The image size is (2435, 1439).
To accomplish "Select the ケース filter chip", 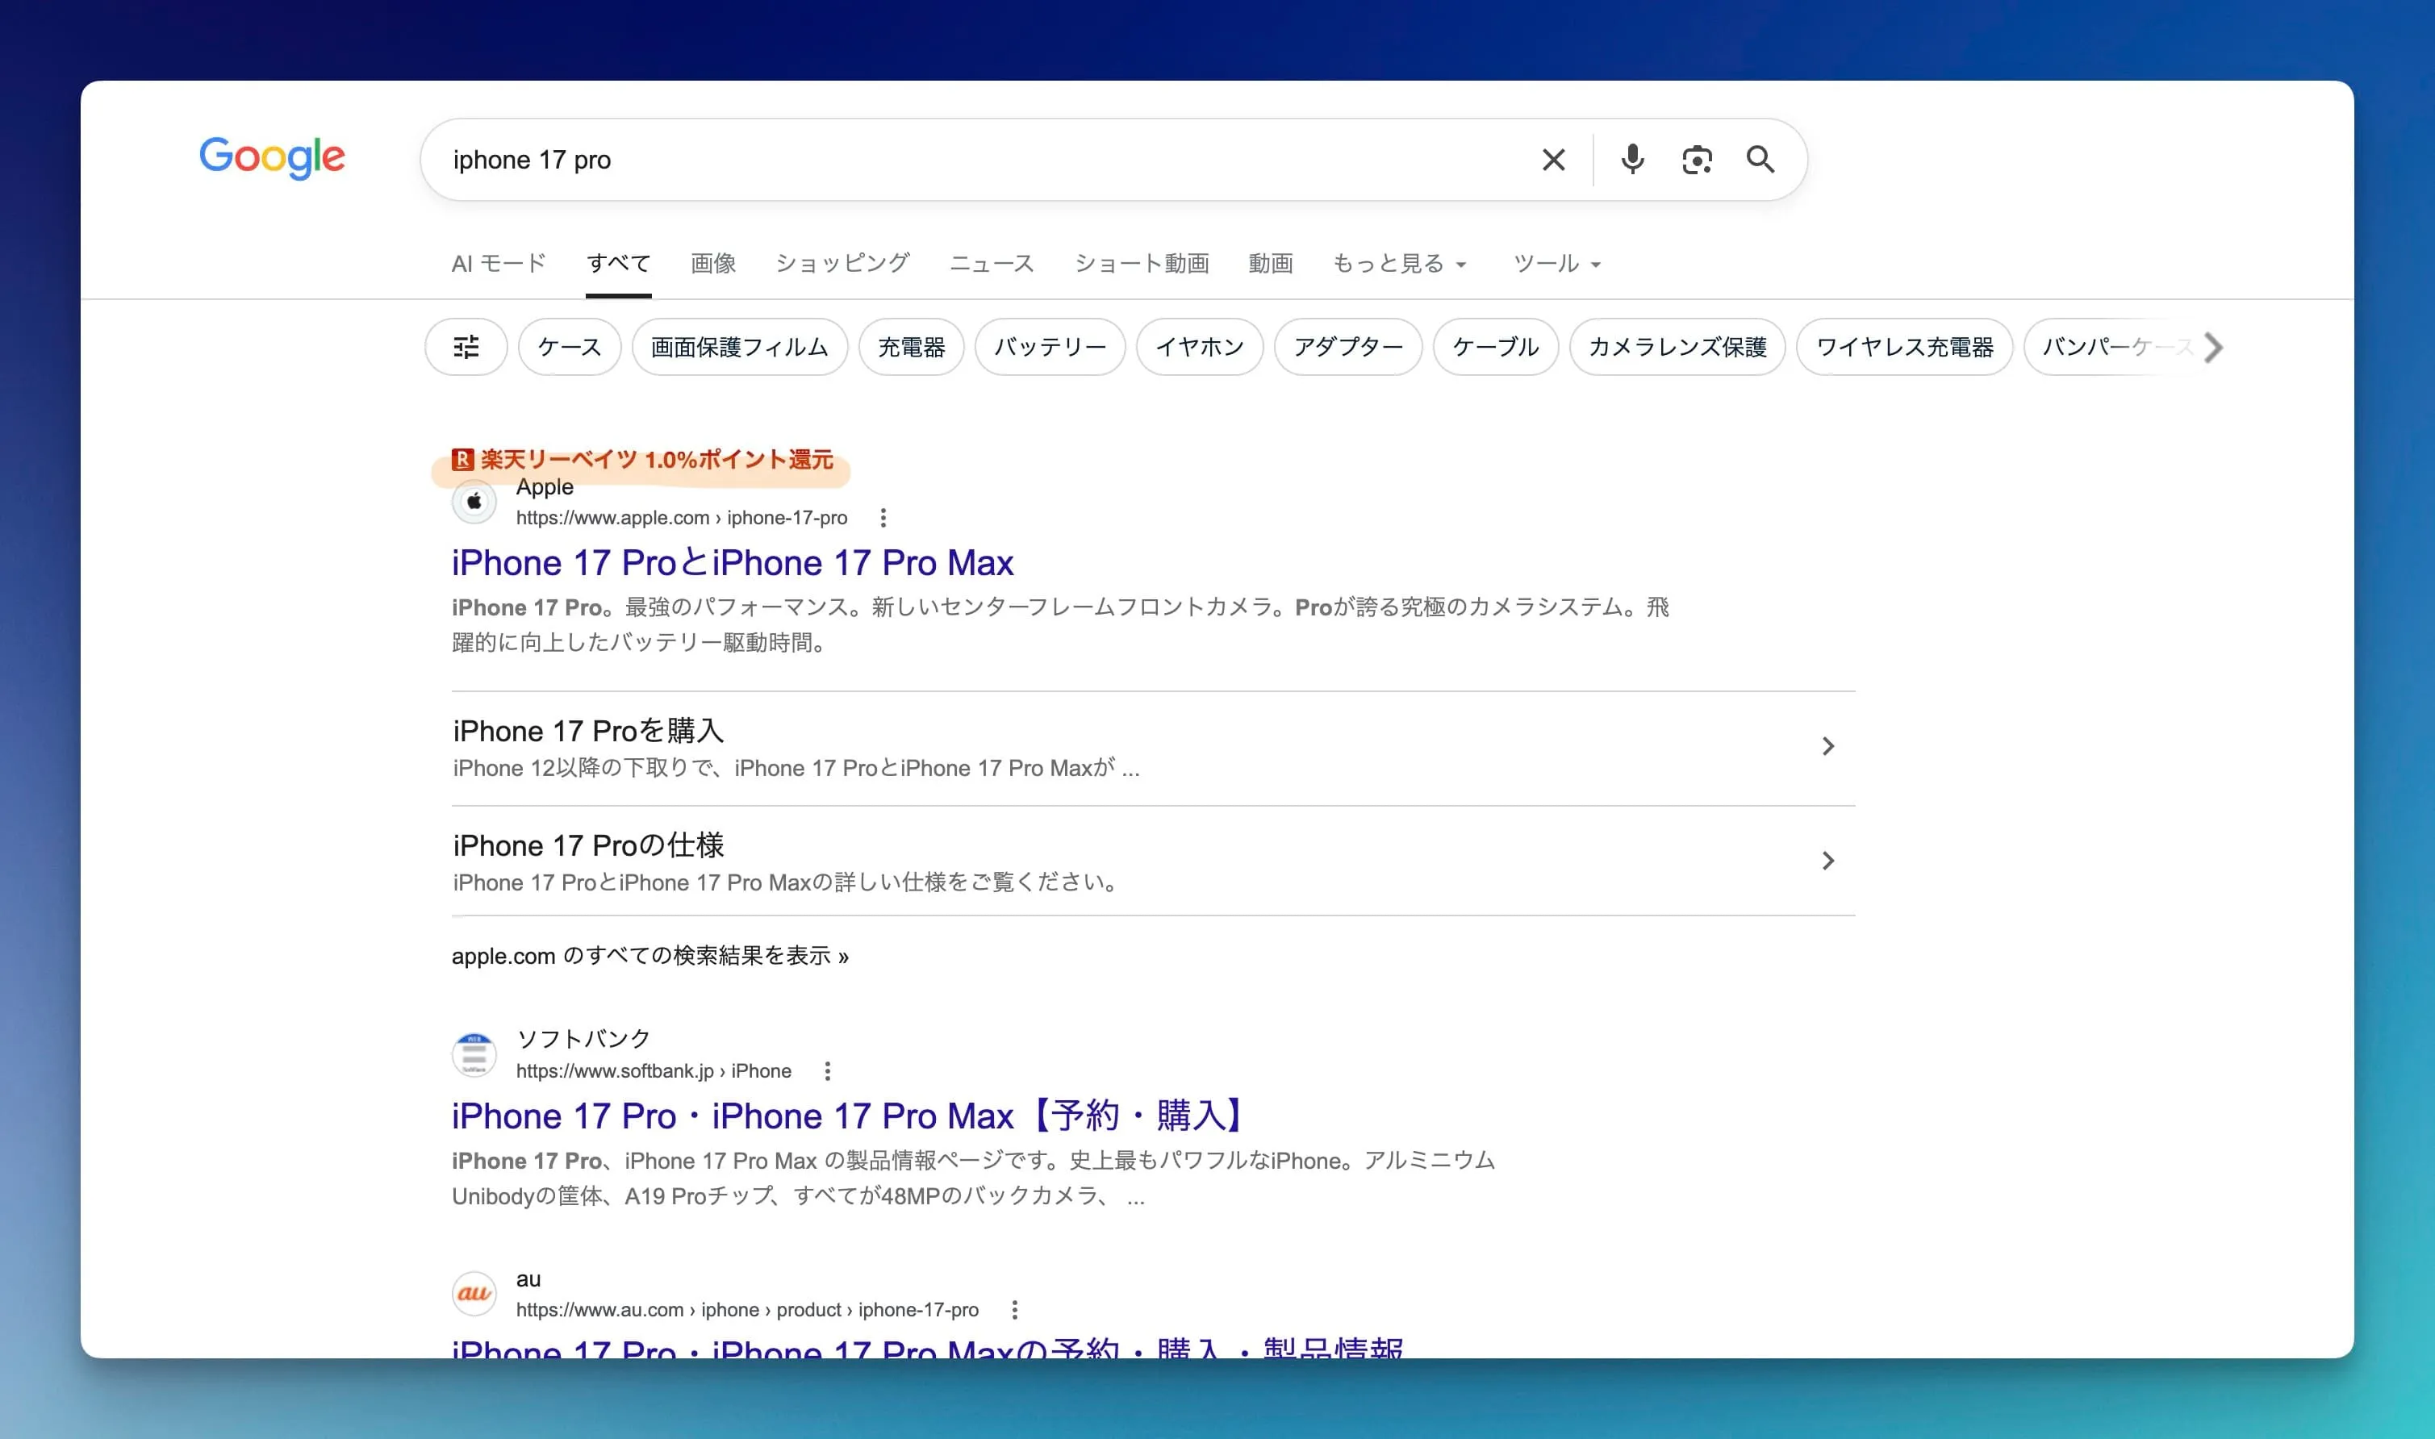I will coord(570,347).
